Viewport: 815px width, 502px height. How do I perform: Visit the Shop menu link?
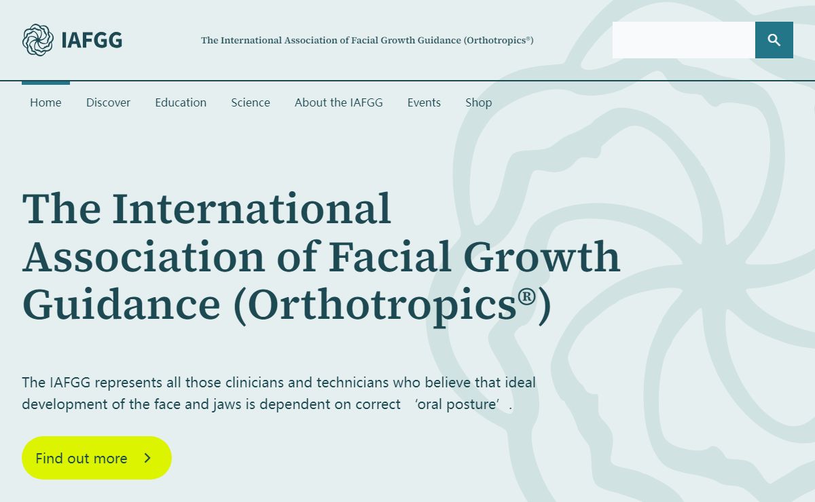point(479,102)
